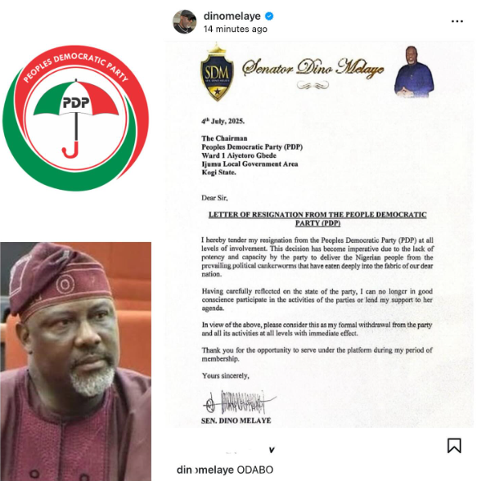Click the '14 minutes ago' timestamp
The image size is (486, 481).
pos(236,29)
